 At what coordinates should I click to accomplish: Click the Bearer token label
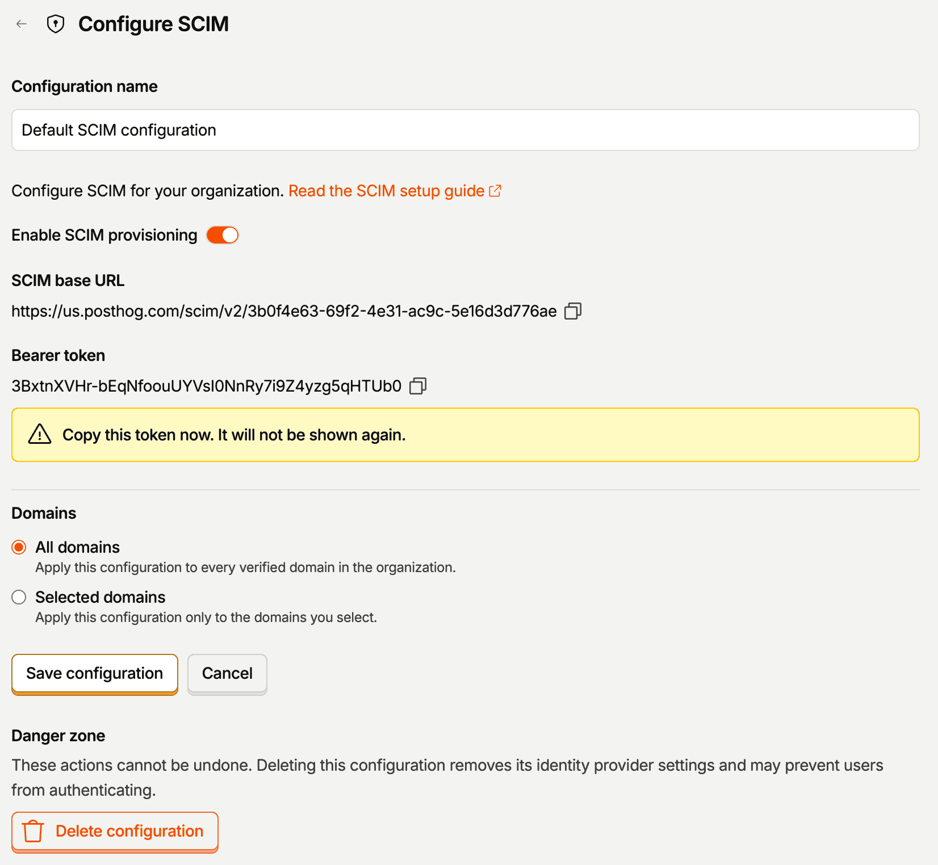58,355
